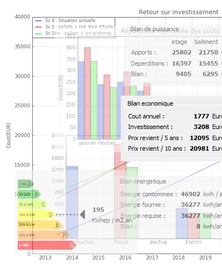Viewport: 222px width, 278px height.
Task: Click the Bilan de puissance heading
Action: click(155, 29)
